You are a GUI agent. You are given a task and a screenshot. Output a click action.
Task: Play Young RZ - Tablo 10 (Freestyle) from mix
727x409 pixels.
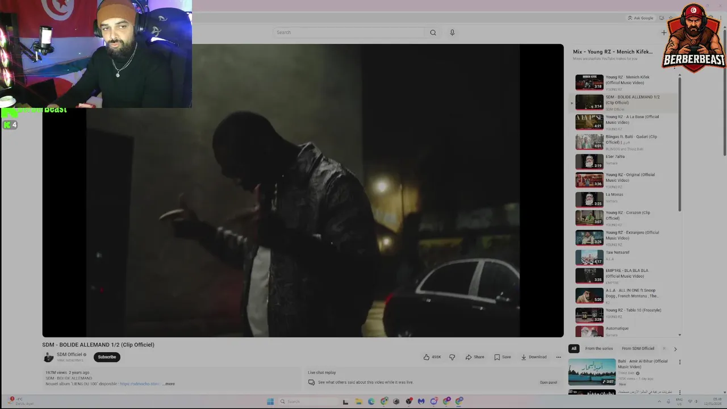pos(625,315)
